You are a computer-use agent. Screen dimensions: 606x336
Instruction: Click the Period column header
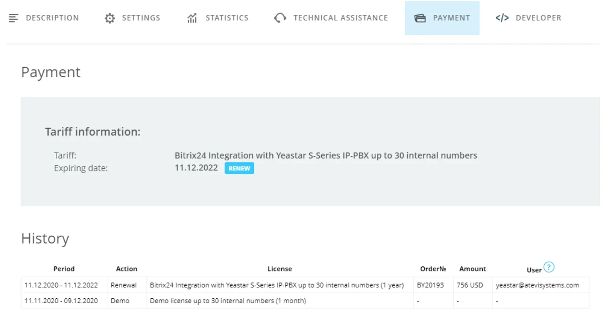point(64,269)
